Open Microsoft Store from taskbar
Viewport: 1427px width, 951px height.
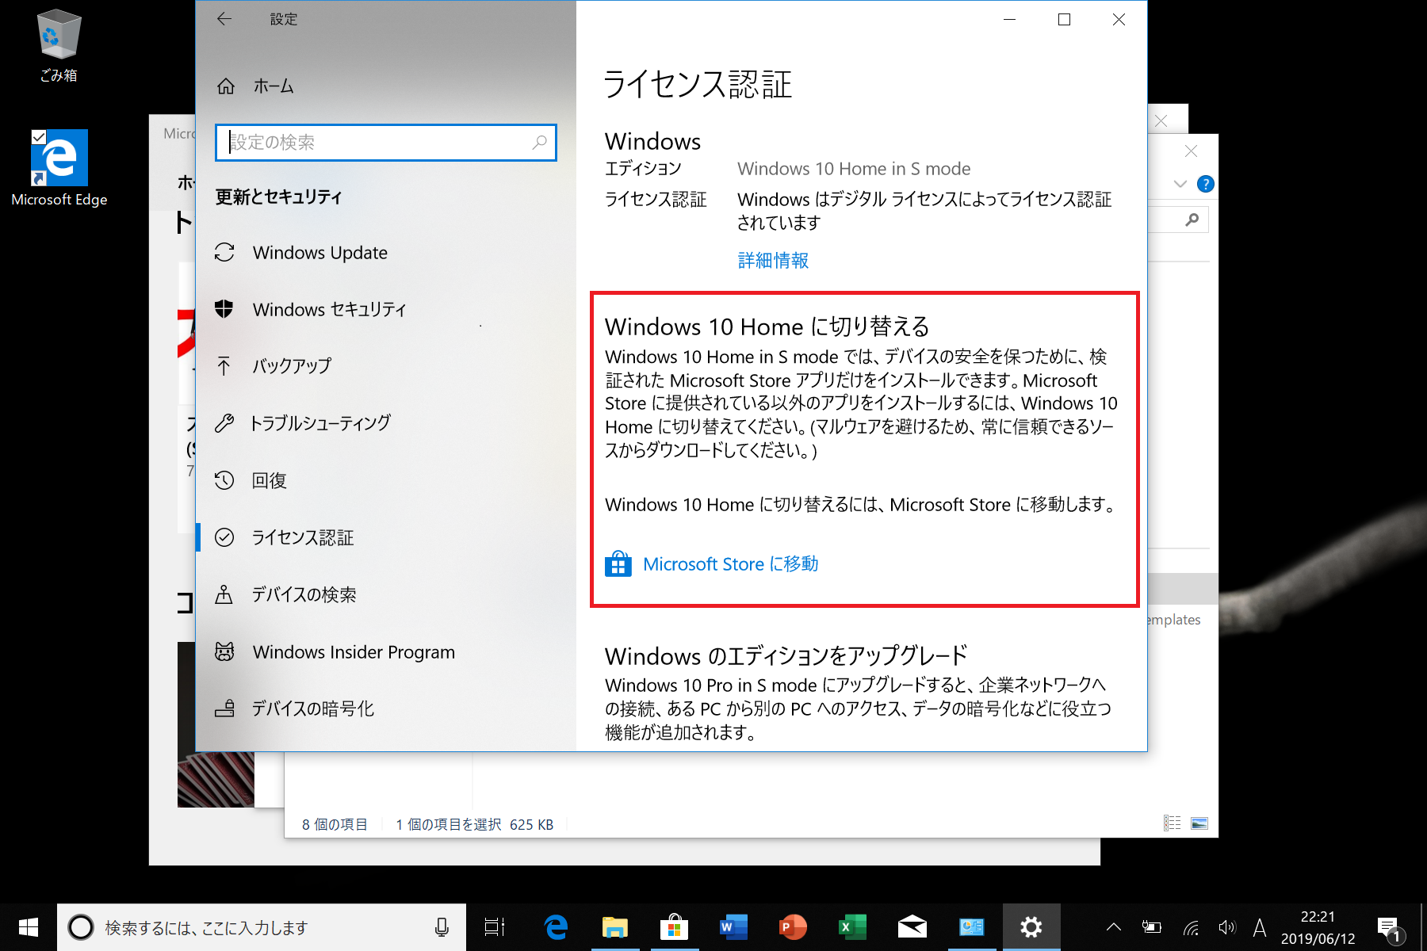[674, 927]
